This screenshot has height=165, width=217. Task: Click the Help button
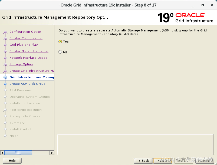point(12,161)
